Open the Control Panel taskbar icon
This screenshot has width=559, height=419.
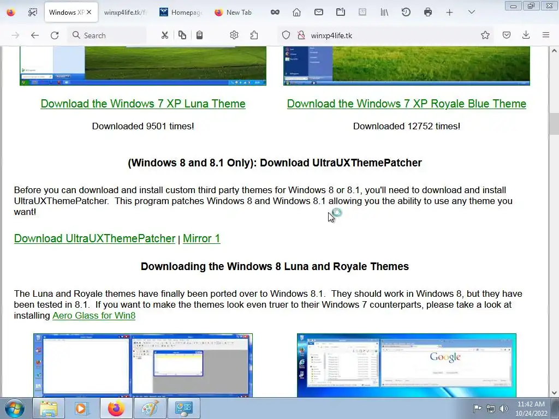[x=183, y=408]
